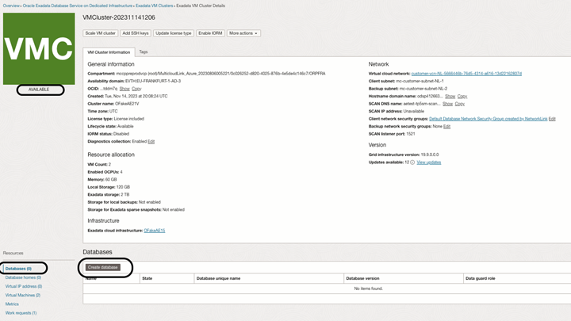571x321 pixels.
Task: Click the 'No items found.' text
Action: (x=369, y=289)
